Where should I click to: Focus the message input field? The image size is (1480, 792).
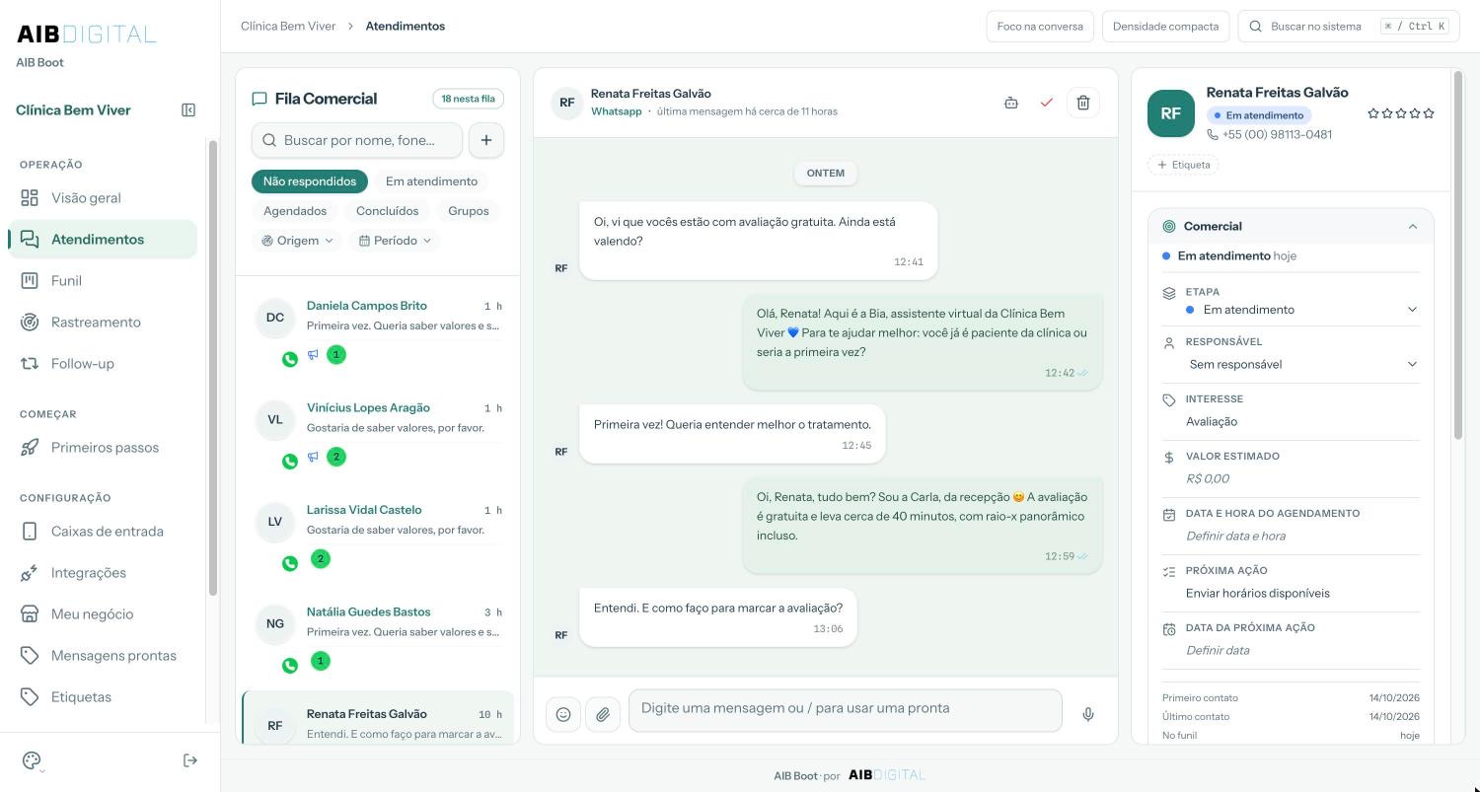click(x=846, y=711)
